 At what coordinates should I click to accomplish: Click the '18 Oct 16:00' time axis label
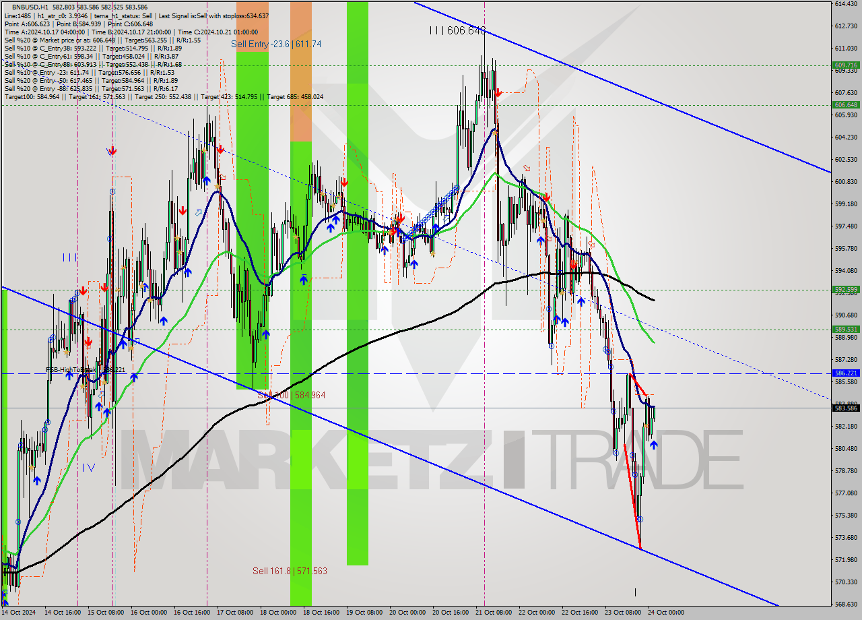pyautogui.click(x=321, y=613)
